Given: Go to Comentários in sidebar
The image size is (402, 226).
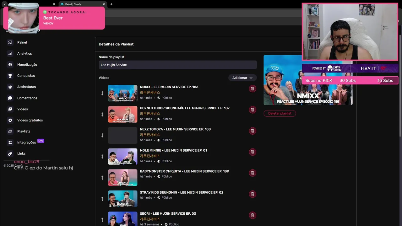Looking at the screenshot, I should coord(27,98).
